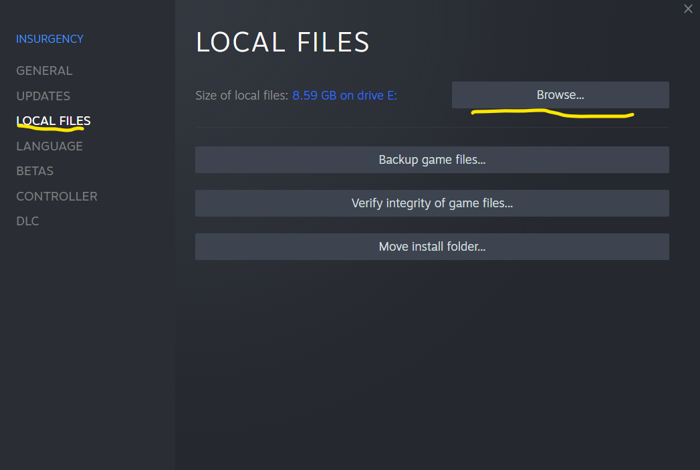Click the Insurgency game title
The image size is (700, 470).
pos(49,39)
